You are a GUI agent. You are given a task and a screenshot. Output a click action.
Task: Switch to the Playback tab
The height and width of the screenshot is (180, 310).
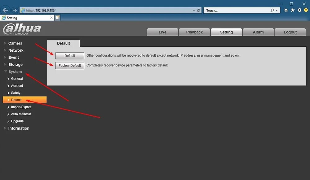[x=194, y=32]
